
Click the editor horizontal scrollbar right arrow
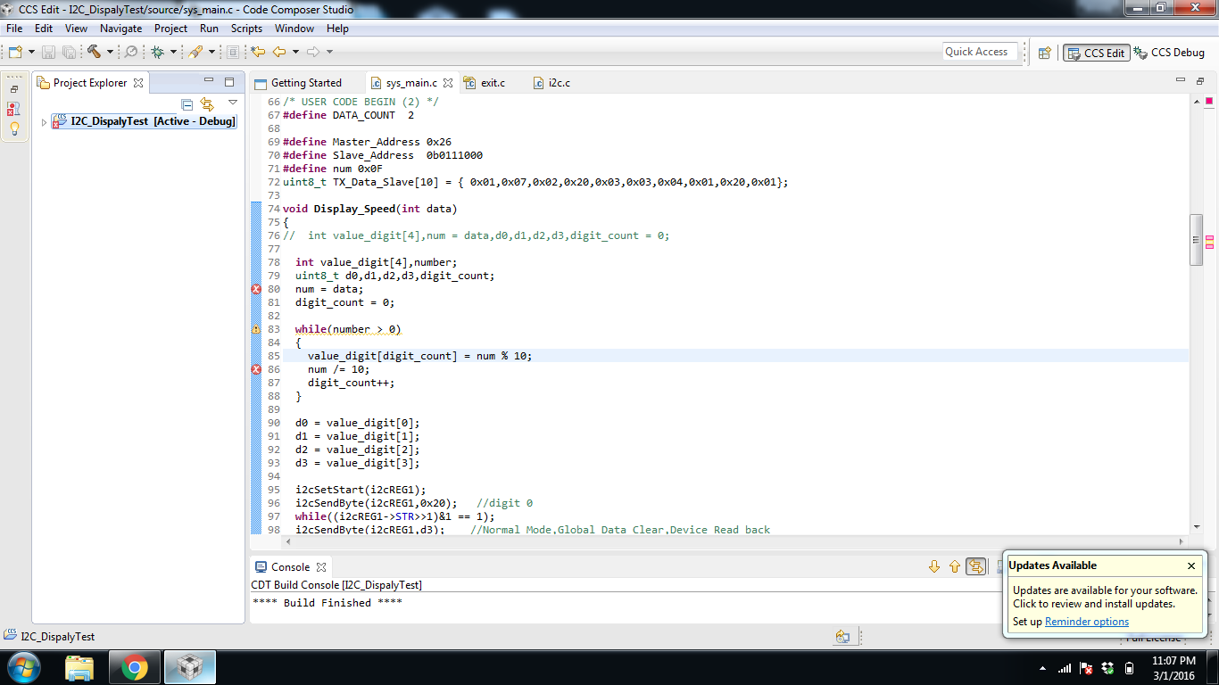click(x=1182, y=541)
